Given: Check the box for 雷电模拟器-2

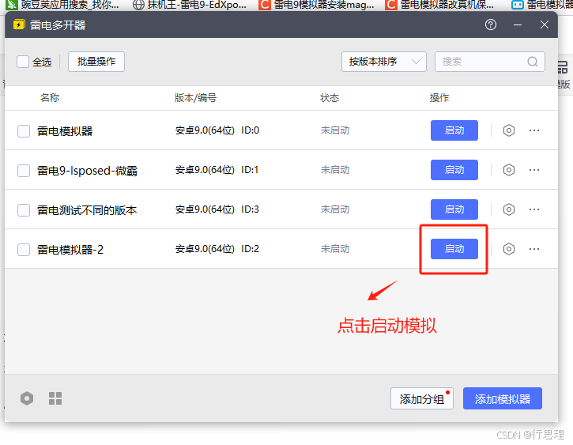Looking at the screenshot, I should [x=24, y=250].
